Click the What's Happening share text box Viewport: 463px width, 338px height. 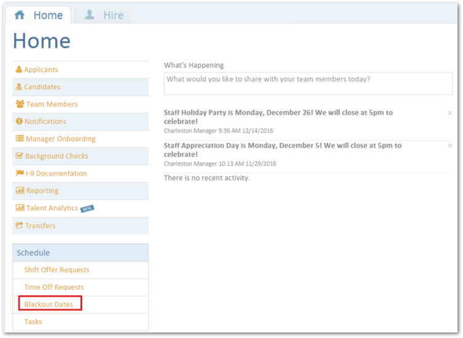[x=308, y=84]
